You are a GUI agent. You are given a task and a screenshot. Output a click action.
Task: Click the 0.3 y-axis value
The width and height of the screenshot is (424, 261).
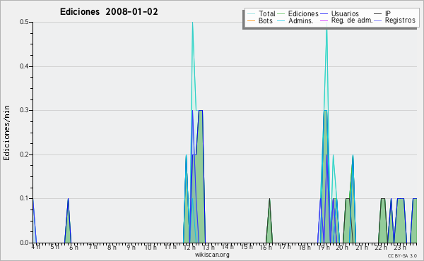[x=24, y=110]
